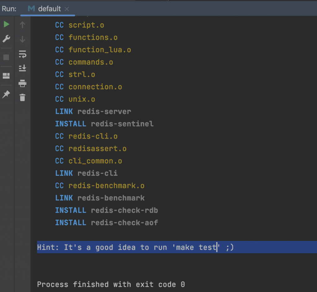Click the 'LINK redis-server' output line
The height and width of the screenshot is (292, 317).
coord(93,111)
